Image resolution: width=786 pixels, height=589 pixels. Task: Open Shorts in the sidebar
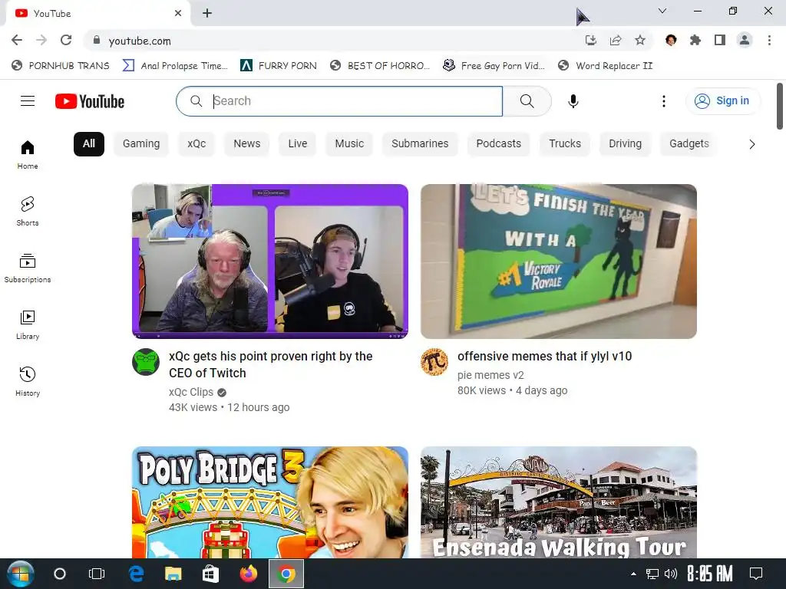pyautogui.click(x=28, y=212)
